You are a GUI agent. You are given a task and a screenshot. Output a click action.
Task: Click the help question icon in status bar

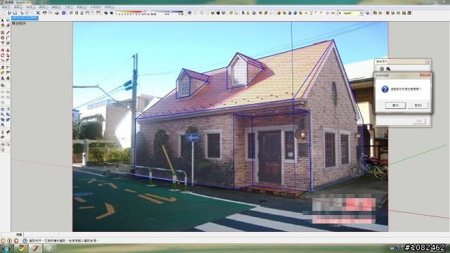(x=25, y=240)
